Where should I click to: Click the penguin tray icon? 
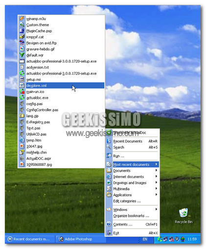tap(183, 239)
